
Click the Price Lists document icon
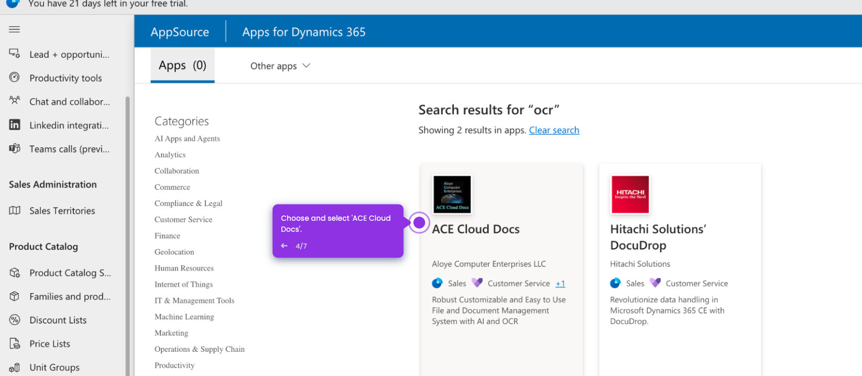14,343
